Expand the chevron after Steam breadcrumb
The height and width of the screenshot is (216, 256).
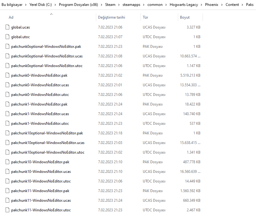[x=119, y=5]
